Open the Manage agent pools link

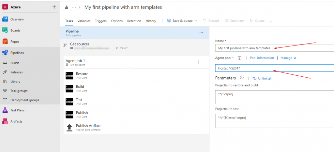coord(288,58)
